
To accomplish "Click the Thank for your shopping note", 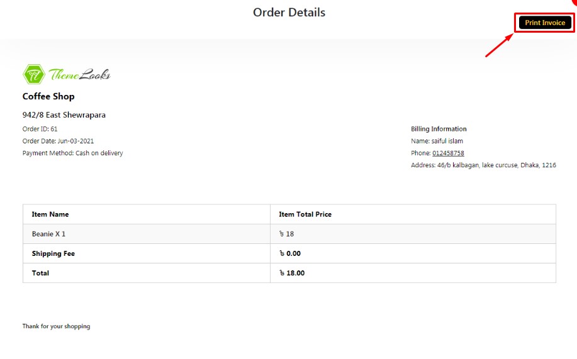I will click(56, 326).
